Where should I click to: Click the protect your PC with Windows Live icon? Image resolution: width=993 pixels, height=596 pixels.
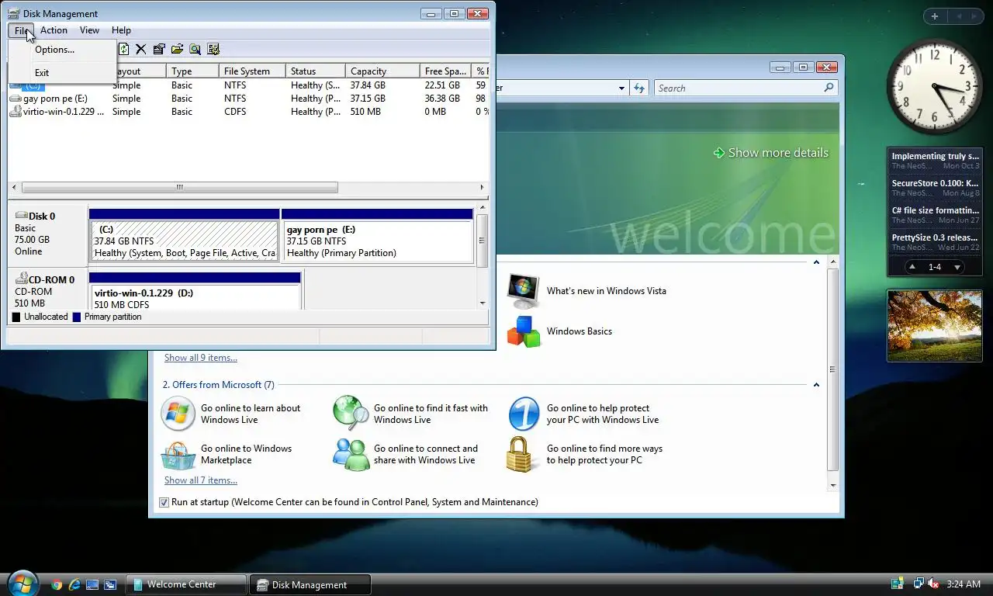(524, 414)
